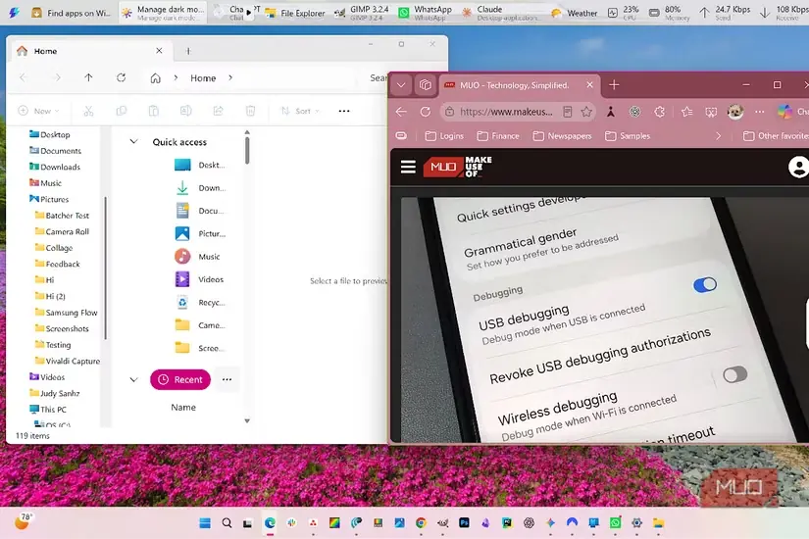Screen dimensions: 809x539
Task: Click the chevron after Home in address bar
Action: pyautogui.click(x=230, y=77)
